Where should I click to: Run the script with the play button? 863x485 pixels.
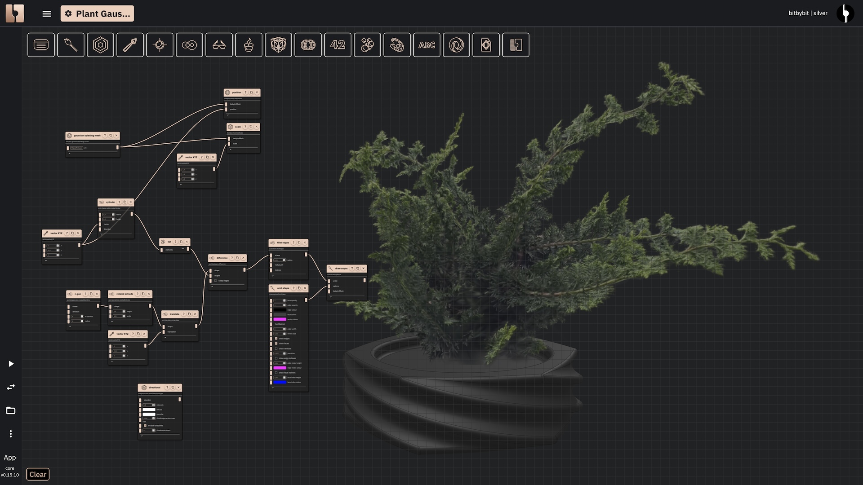coord(11,364)
